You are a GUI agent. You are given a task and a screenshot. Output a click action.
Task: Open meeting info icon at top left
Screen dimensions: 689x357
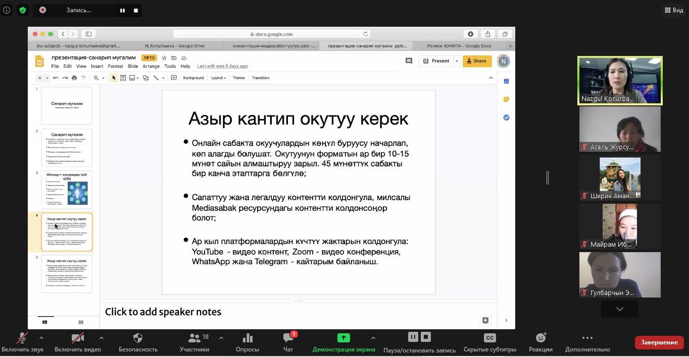(7, 10)
